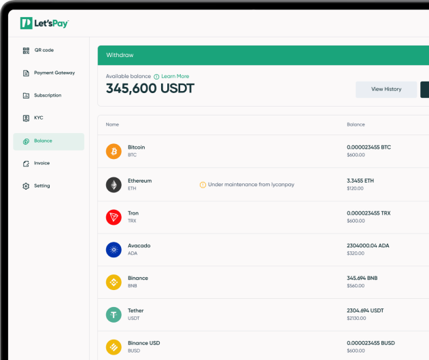Click the Ethereum coin icon
Viewport: 429px width, 360px height.
click(x=114, y=184)
